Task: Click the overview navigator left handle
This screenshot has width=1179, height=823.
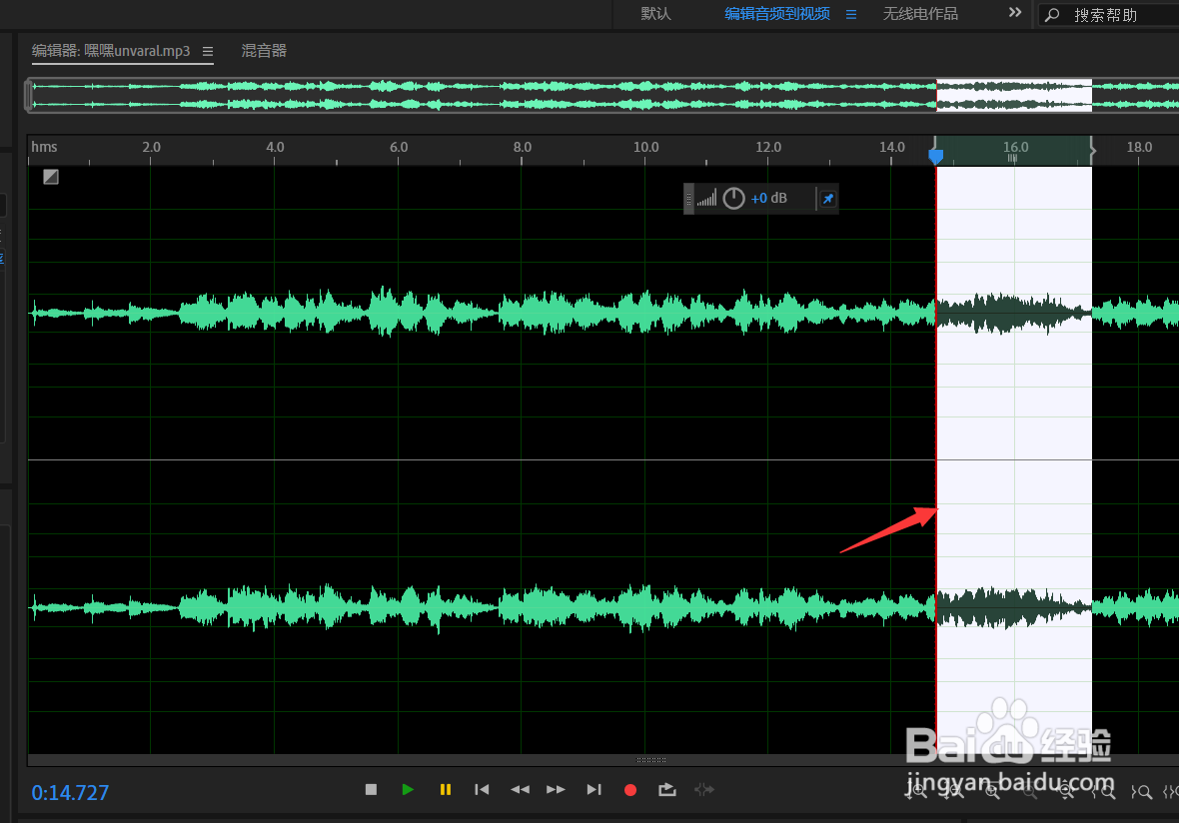Action: pos(29,96)
